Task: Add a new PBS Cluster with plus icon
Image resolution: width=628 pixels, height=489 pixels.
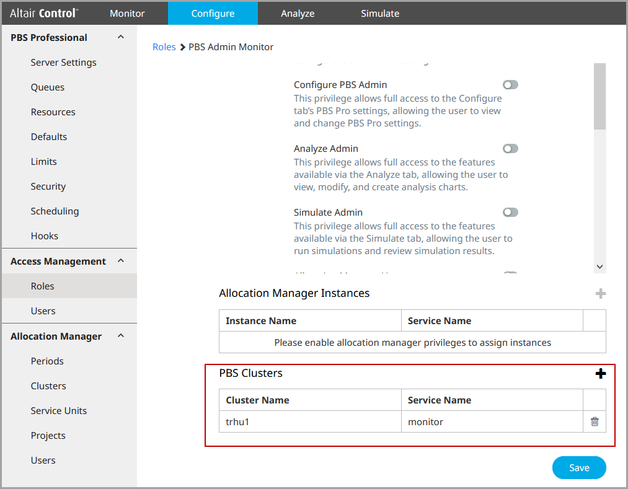Action: [600, 374]
